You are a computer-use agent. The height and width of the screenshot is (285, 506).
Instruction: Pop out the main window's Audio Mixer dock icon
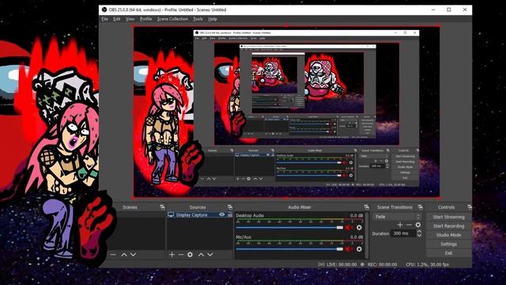click(366, 207)
